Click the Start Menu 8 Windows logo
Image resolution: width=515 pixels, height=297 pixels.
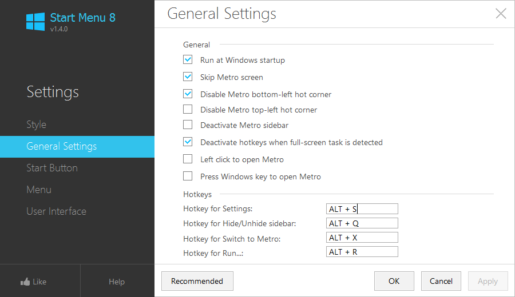pos(35,22)
